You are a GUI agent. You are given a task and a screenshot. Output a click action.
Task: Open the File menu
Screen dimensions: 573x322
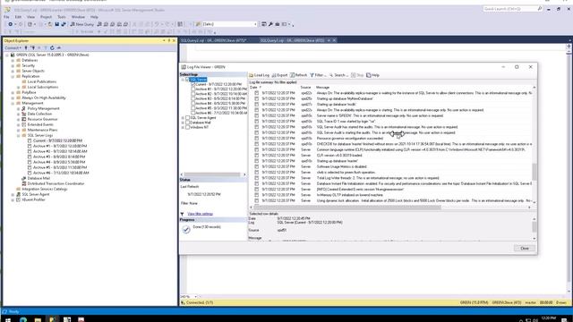(6, 17)
